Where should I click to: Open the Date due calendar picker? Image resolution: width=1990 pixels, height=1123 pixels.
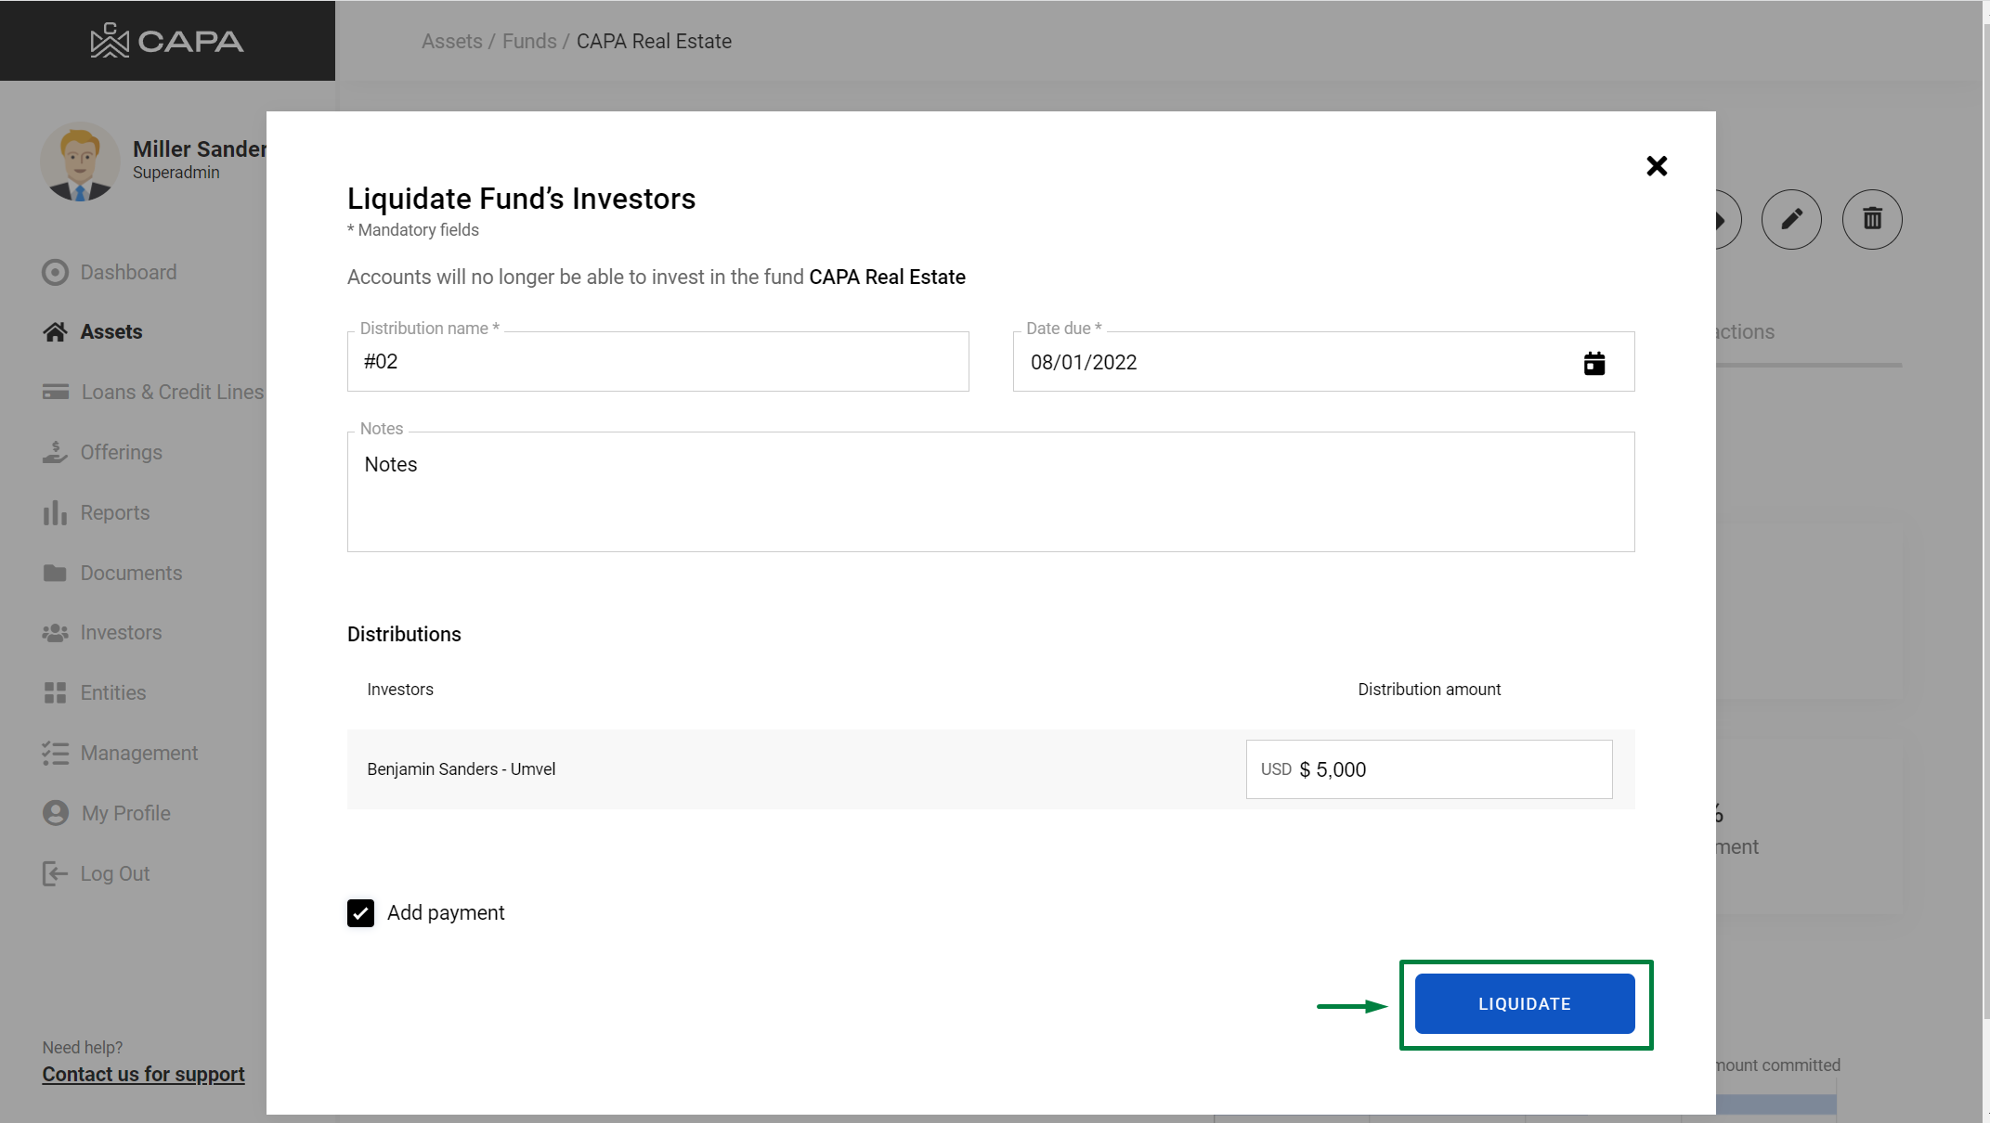(1593, 363)
